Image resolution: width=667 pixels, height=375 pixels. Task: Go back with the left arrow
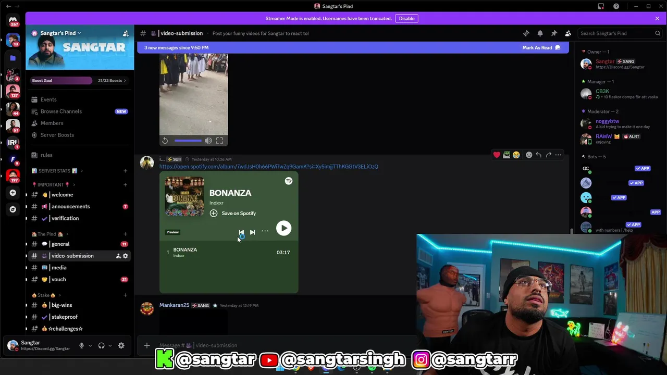click(8, 6)
